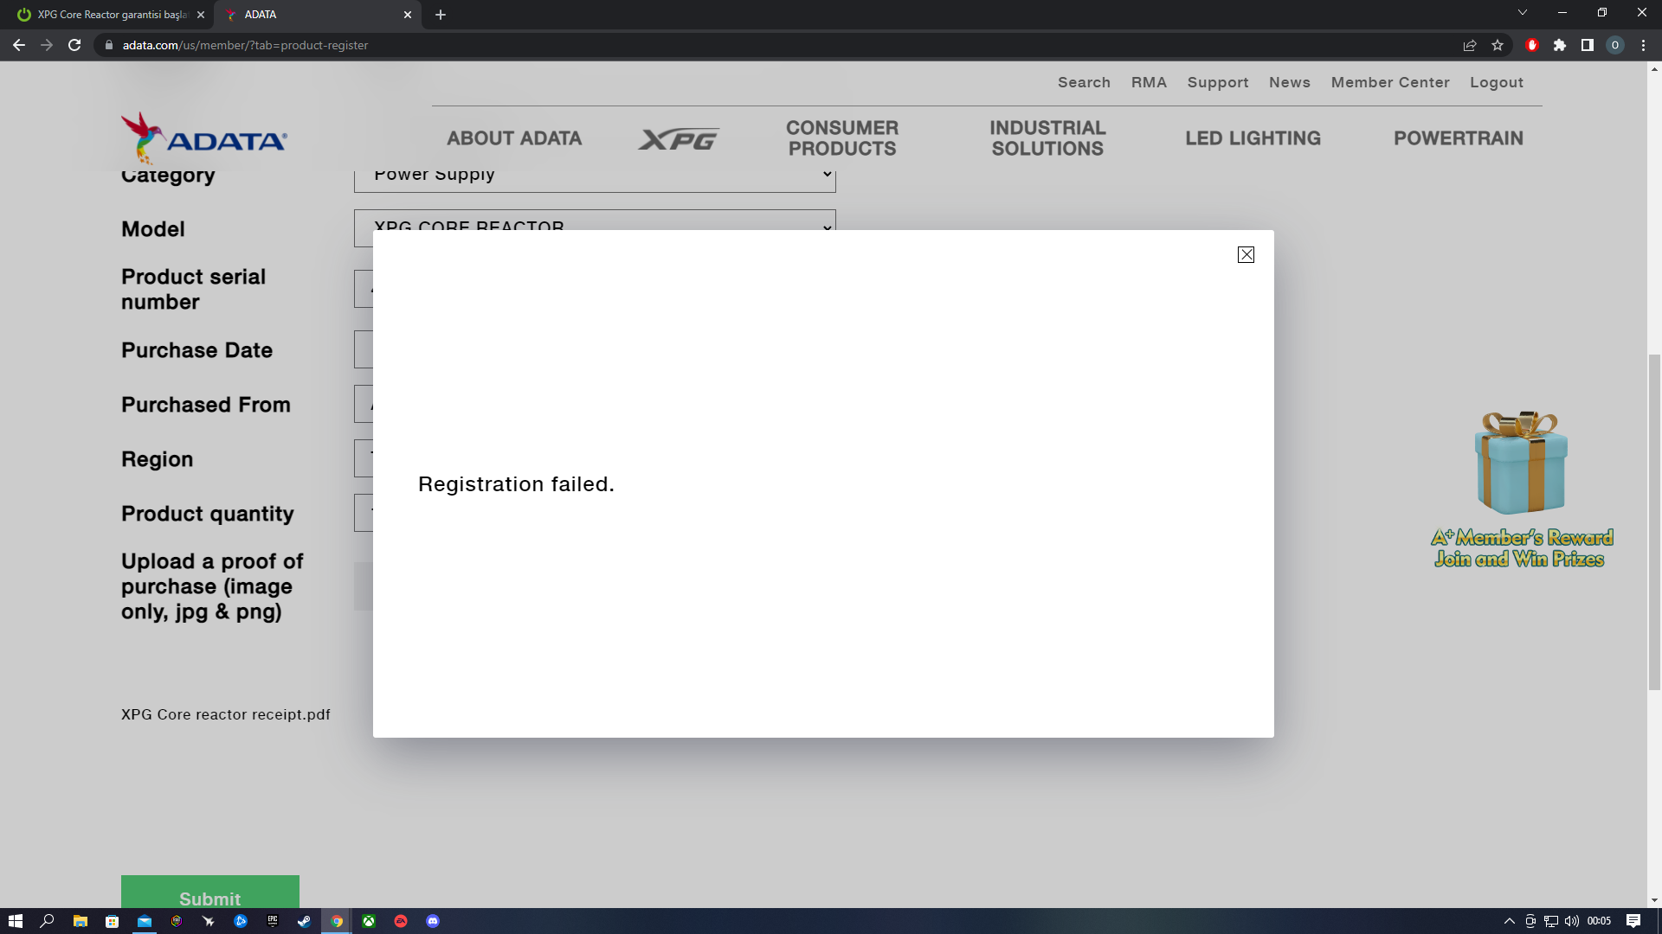Open Discord from the taskbar

(433, 921)
